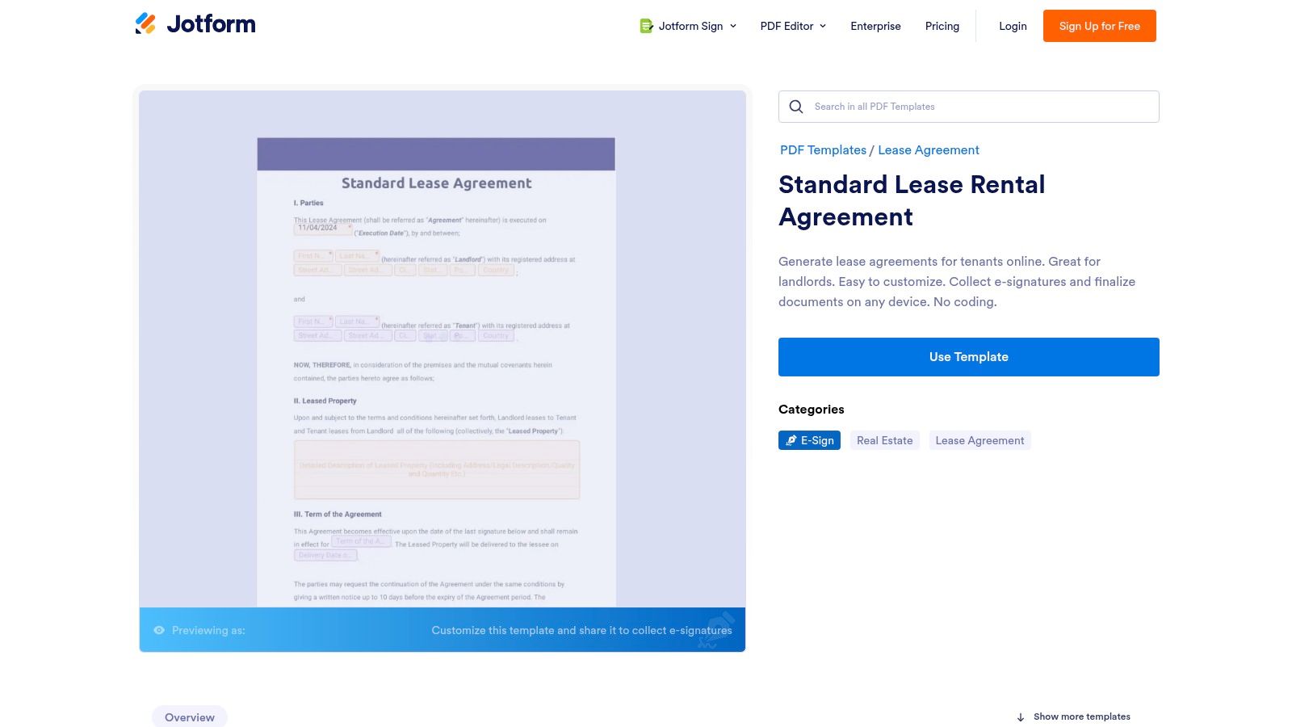1292x727 pixels.
Task: Click Sign Up for Free
Action: pyautogui.click(x=1099, y=25)
